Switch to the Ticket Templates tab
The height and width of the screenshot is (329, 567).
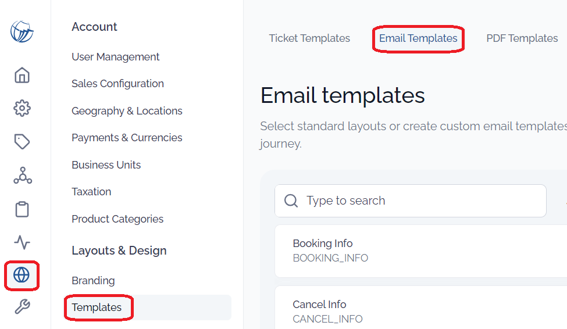click(309, 38)
